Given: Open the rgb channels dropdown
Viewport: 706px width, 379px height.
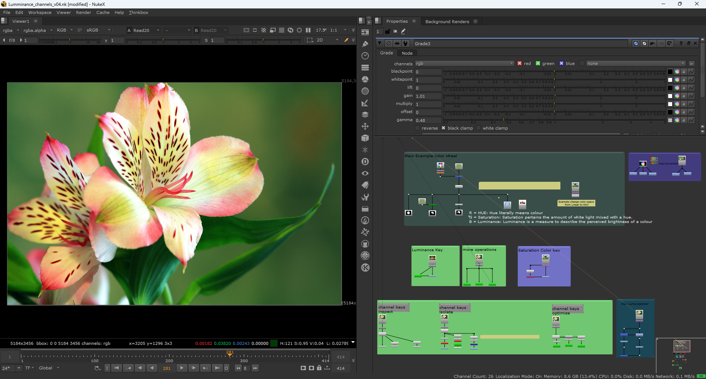Looking at the screenshot, I should click(x=464, y=64).
